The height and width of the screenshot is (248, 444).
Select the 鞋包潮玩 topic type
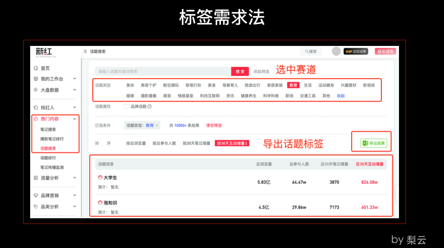(171, 85)
